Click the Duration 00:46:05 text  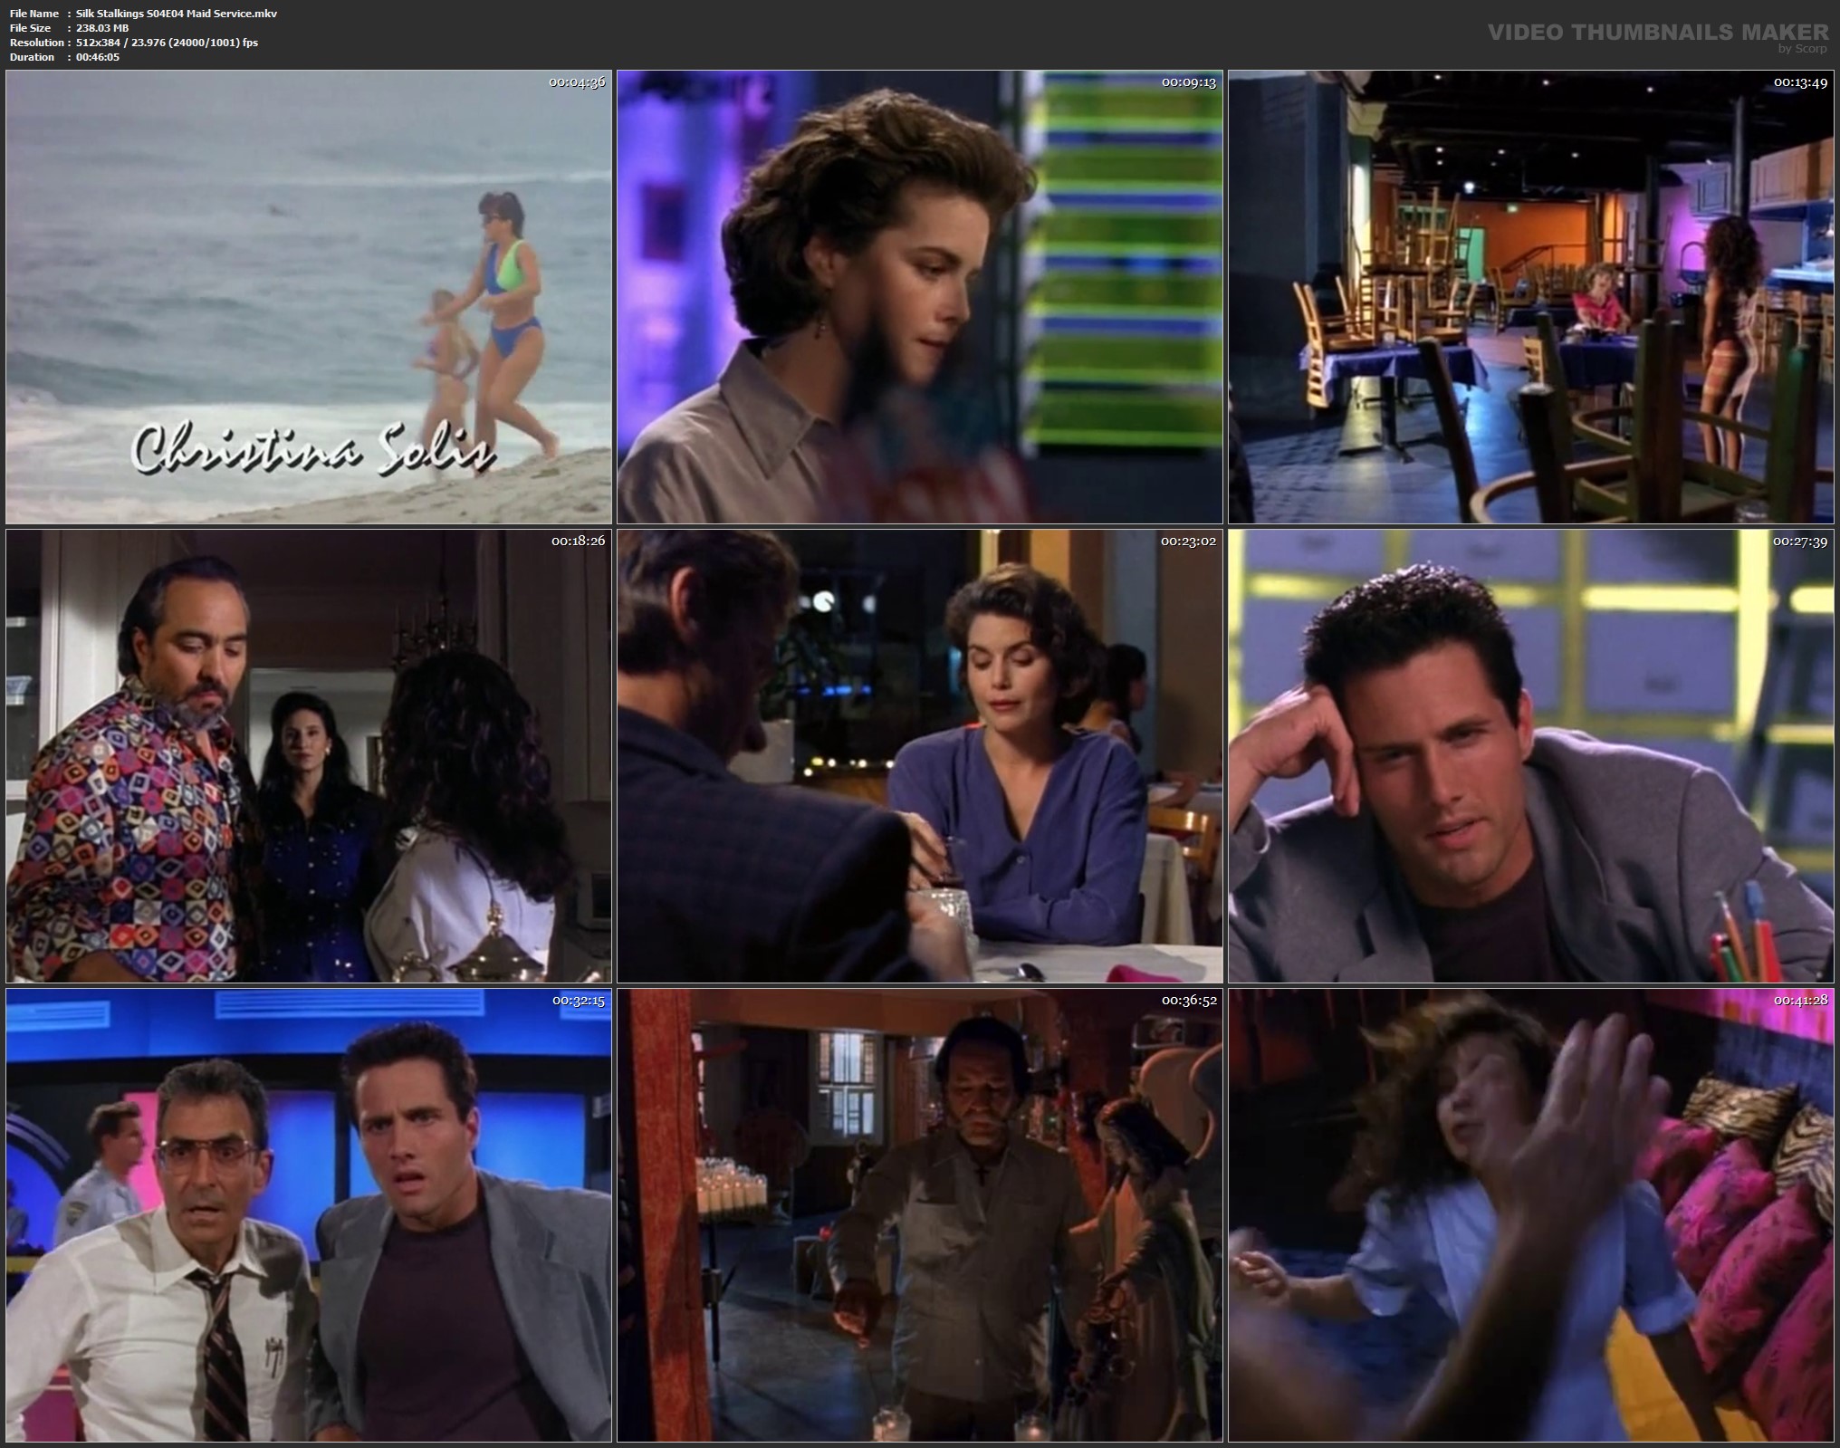coord(98,56)
